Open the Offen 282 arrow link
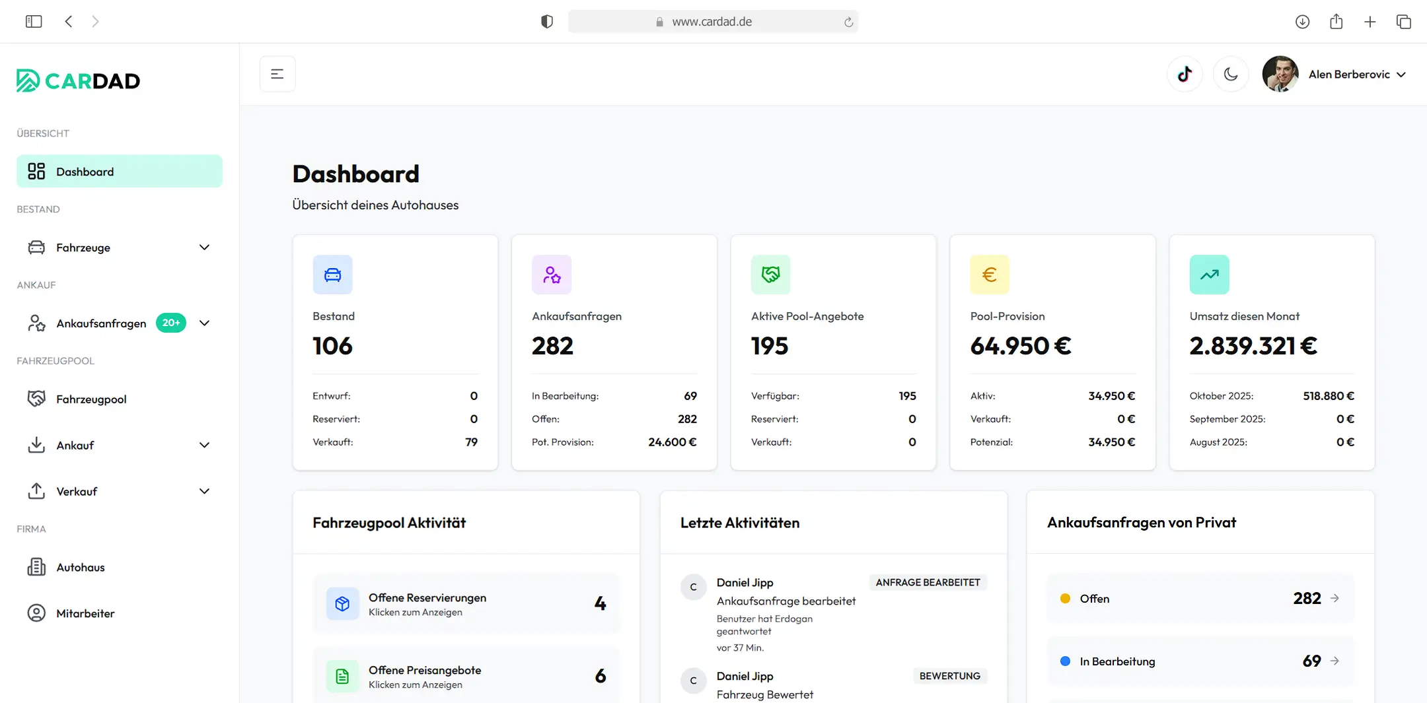Screen dimensions: 1427x703 point(1335,598)
